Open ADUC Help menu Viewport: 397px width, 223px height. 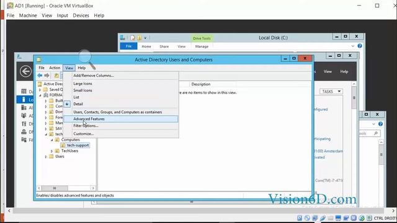pos(81,68)
